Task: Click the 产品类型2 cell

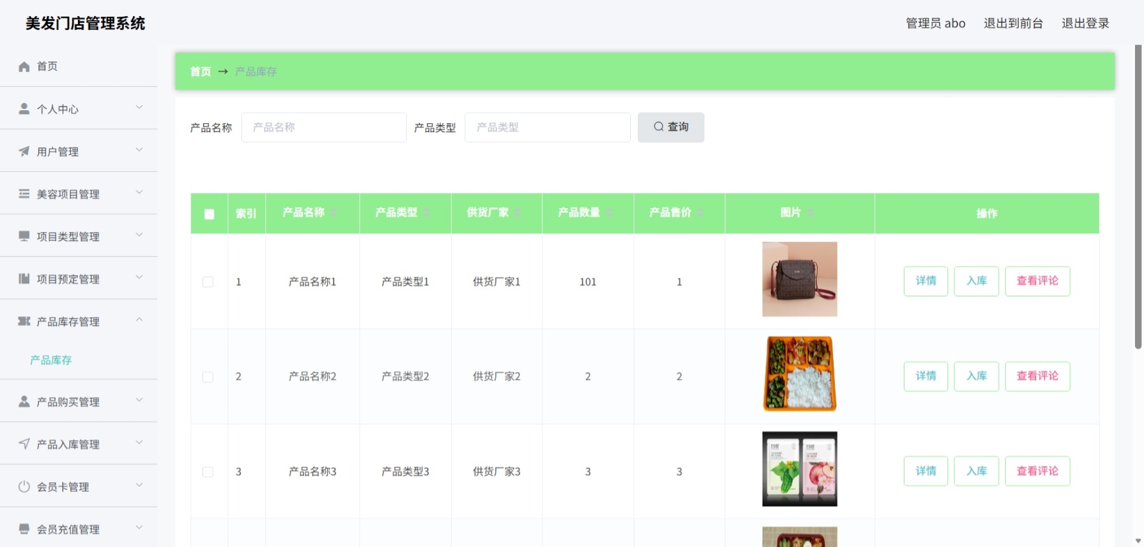Action: click(x=405, y=377)
